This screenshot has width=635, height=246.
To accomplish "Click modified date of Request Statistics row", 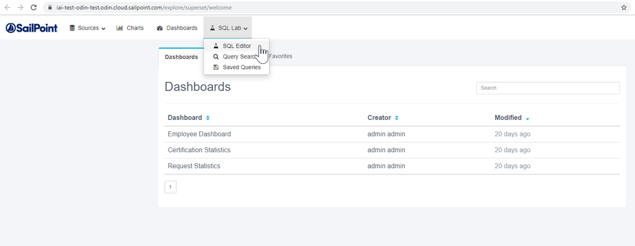I will click(512, 166).
